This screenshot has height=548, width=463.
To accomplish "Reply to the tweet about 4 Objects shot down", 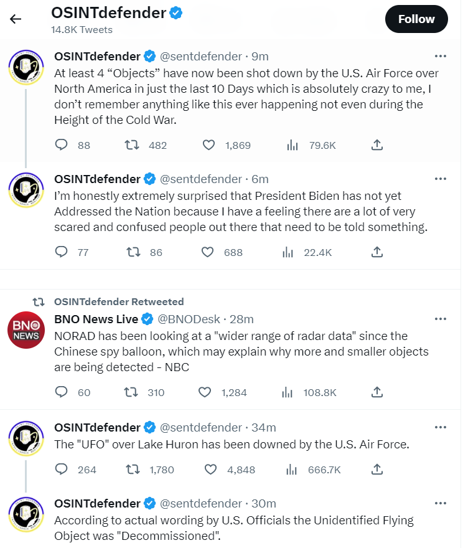I will 62,144.
